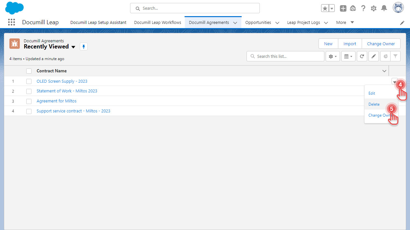Pin the Recently Viewed list view

click(84, 47)
